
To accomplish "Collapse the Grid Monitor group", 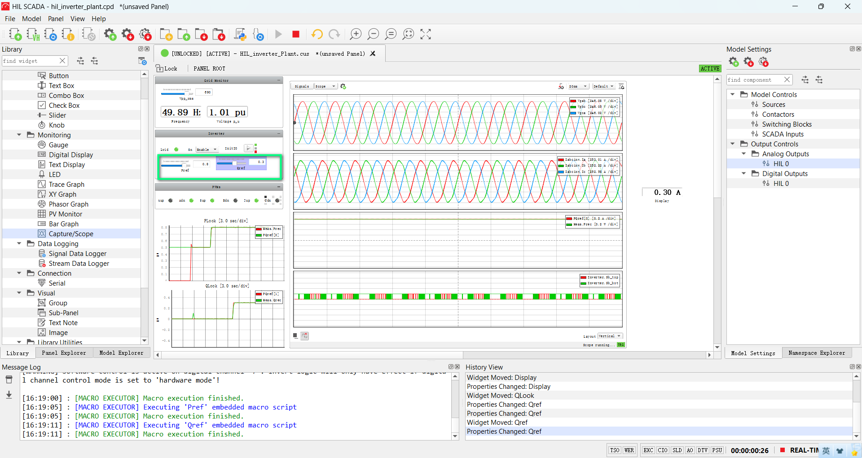I will pos(278,80).
